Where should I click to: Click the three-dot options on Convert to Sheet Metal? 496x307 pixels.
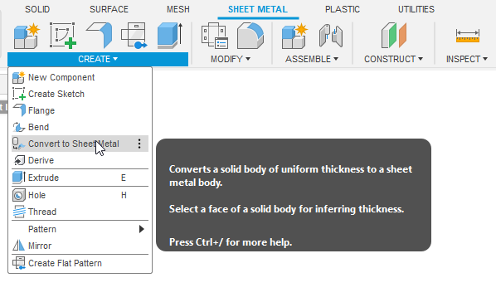[139, 144]
